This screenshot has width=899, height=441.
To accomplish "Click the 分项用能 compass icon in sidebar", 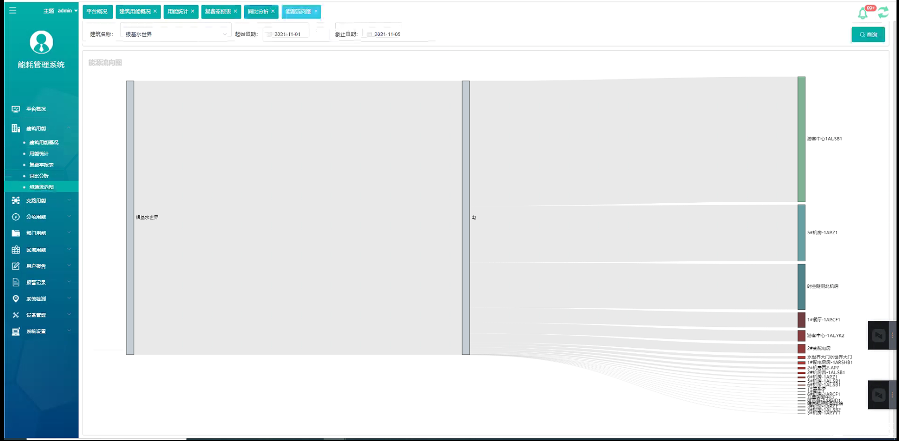I will (16, 217).
